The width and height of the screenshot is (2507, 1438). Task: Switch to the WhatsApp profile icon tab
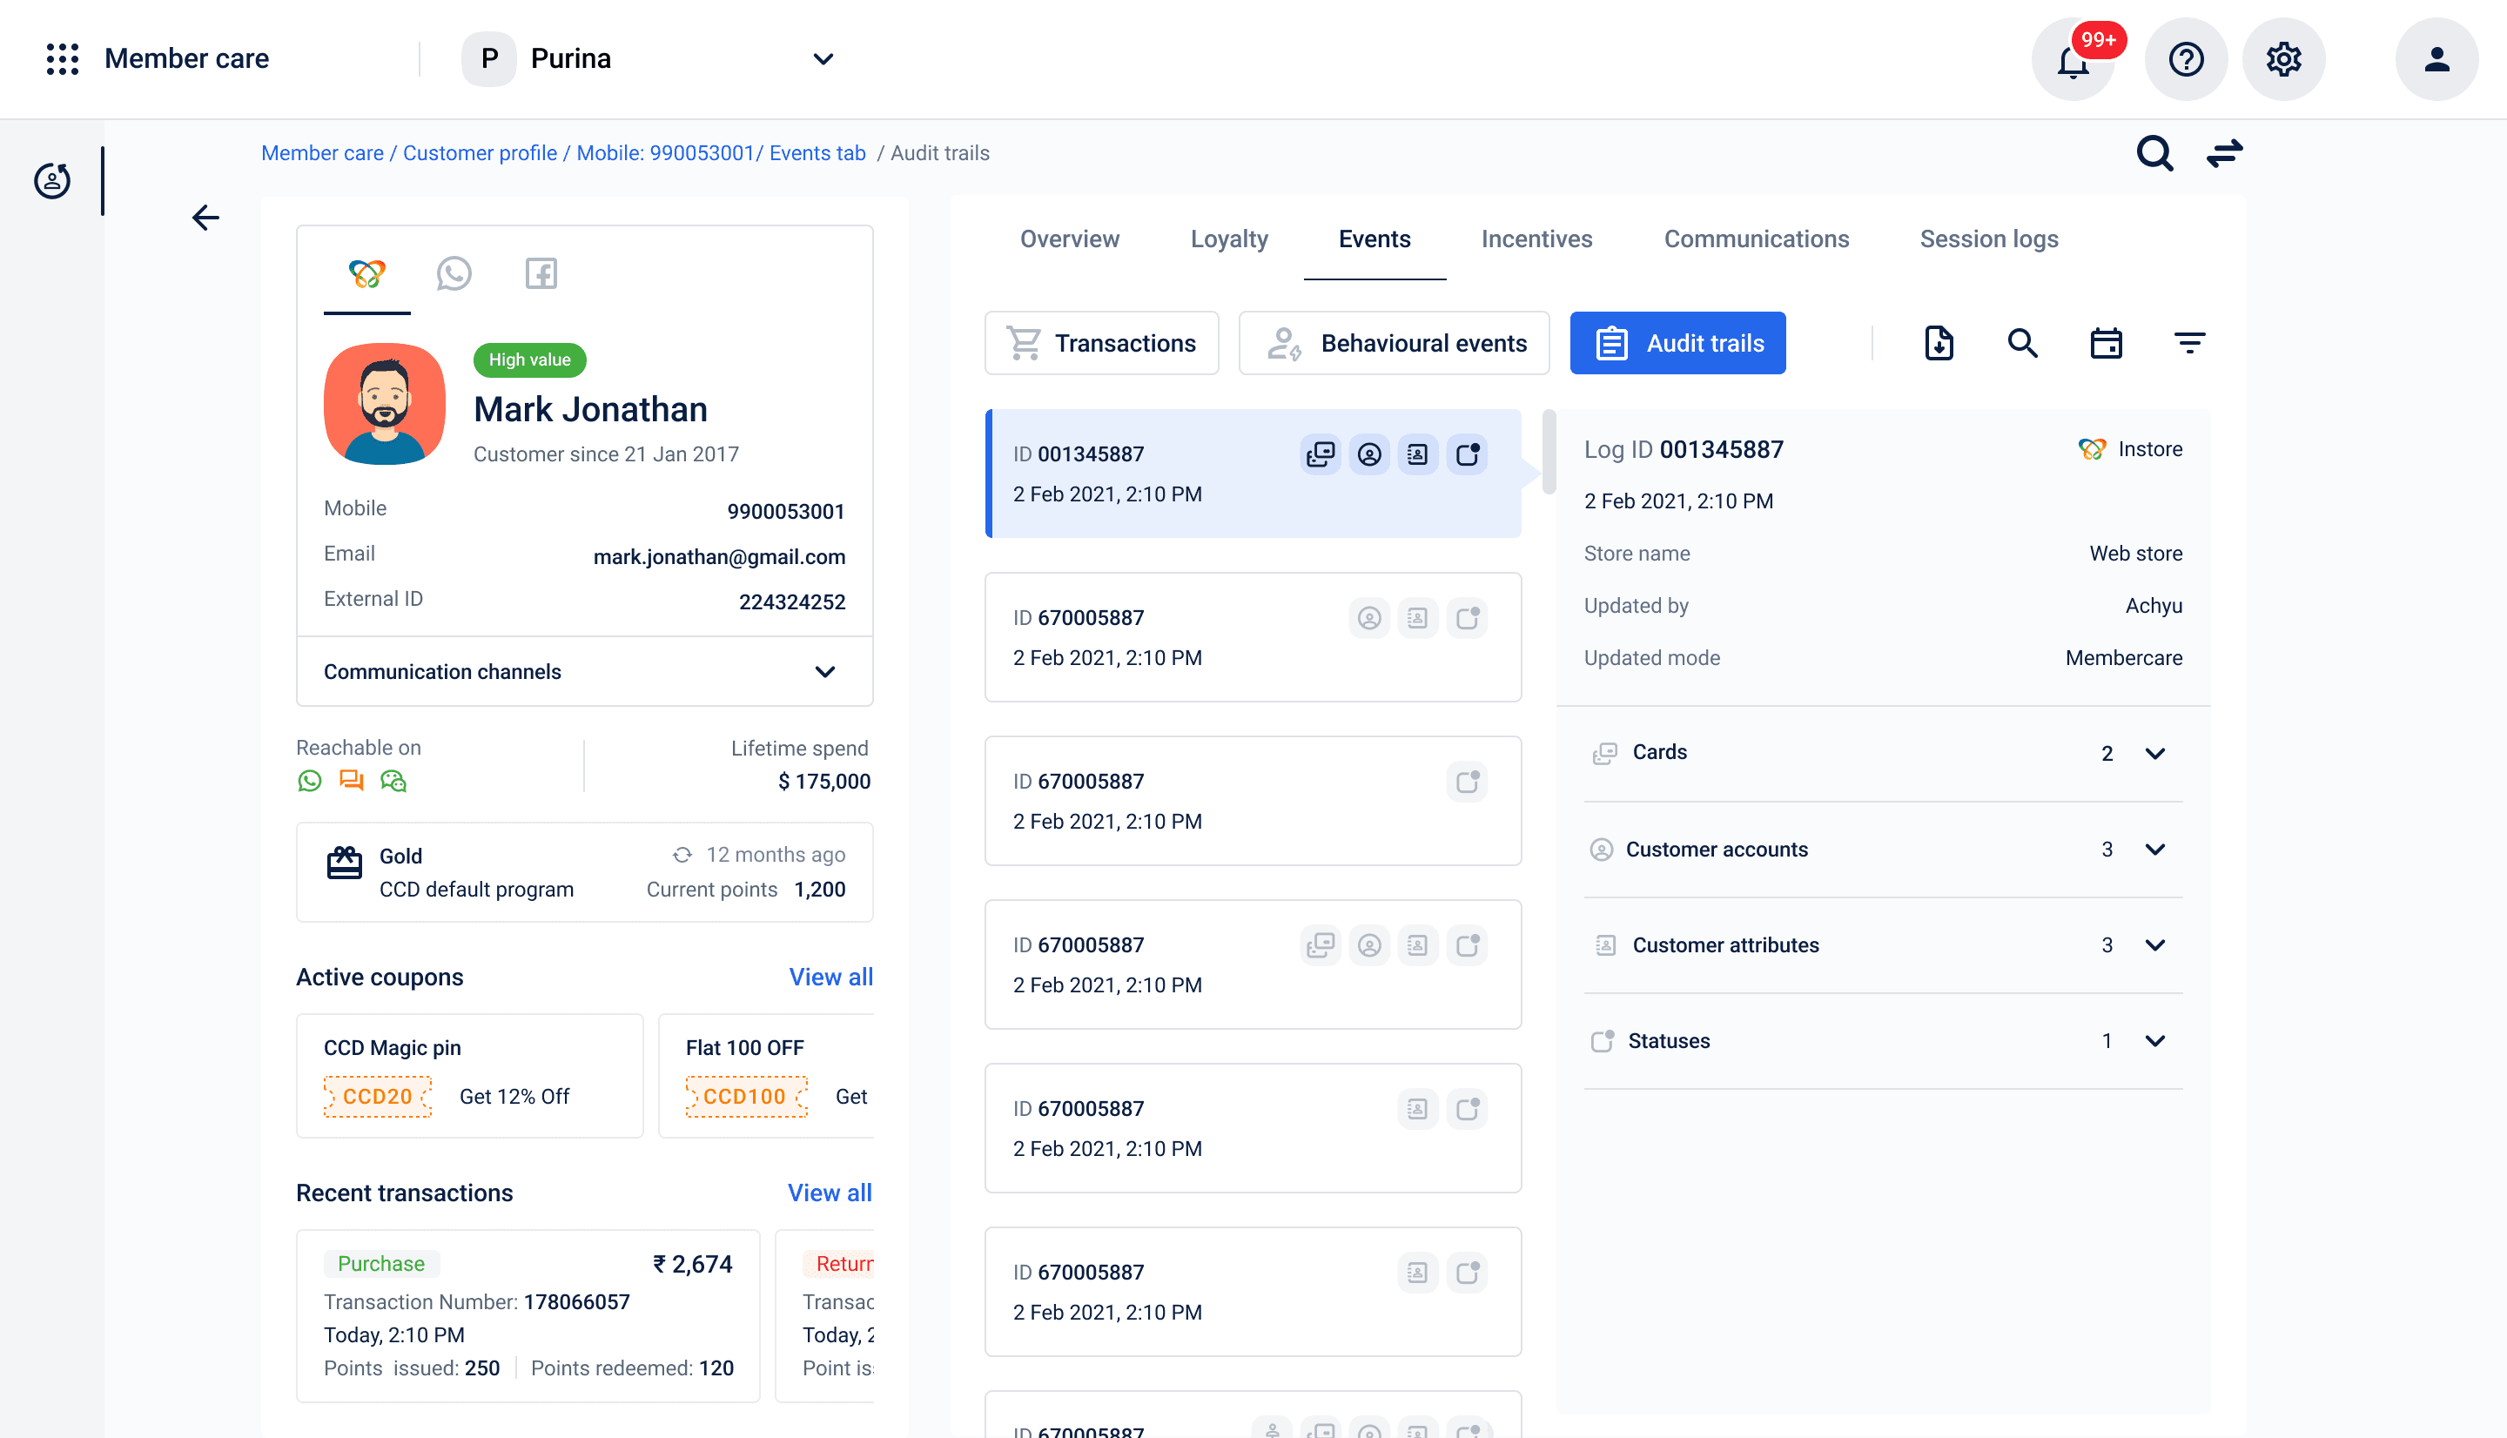pyautogui.click(x=454, y=273)
